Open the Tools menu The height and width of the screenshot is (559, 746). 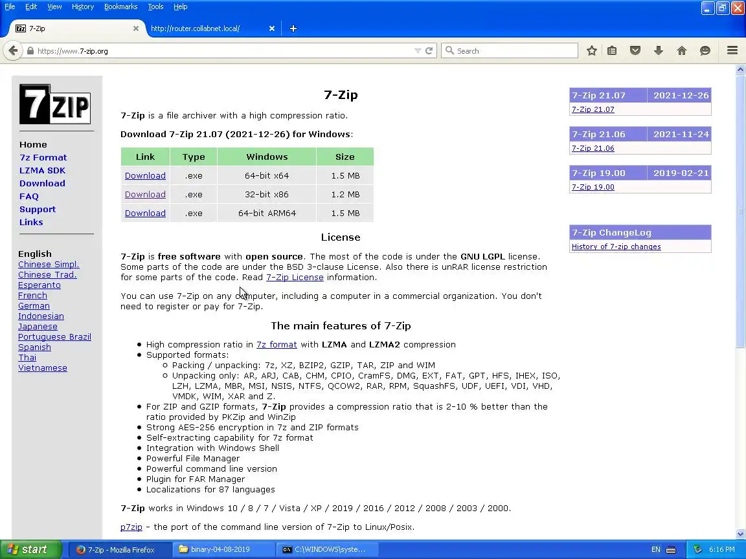click(x=155, y=6)
